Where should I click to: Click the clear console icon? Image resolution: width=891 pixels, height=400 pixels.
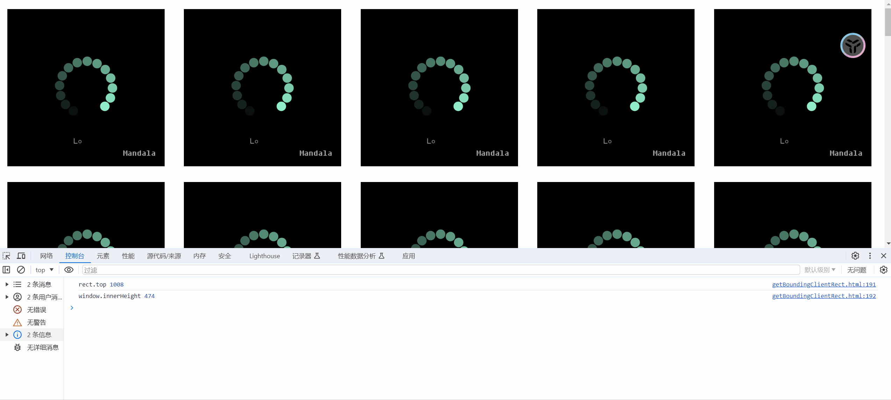(x=21, y=270)
